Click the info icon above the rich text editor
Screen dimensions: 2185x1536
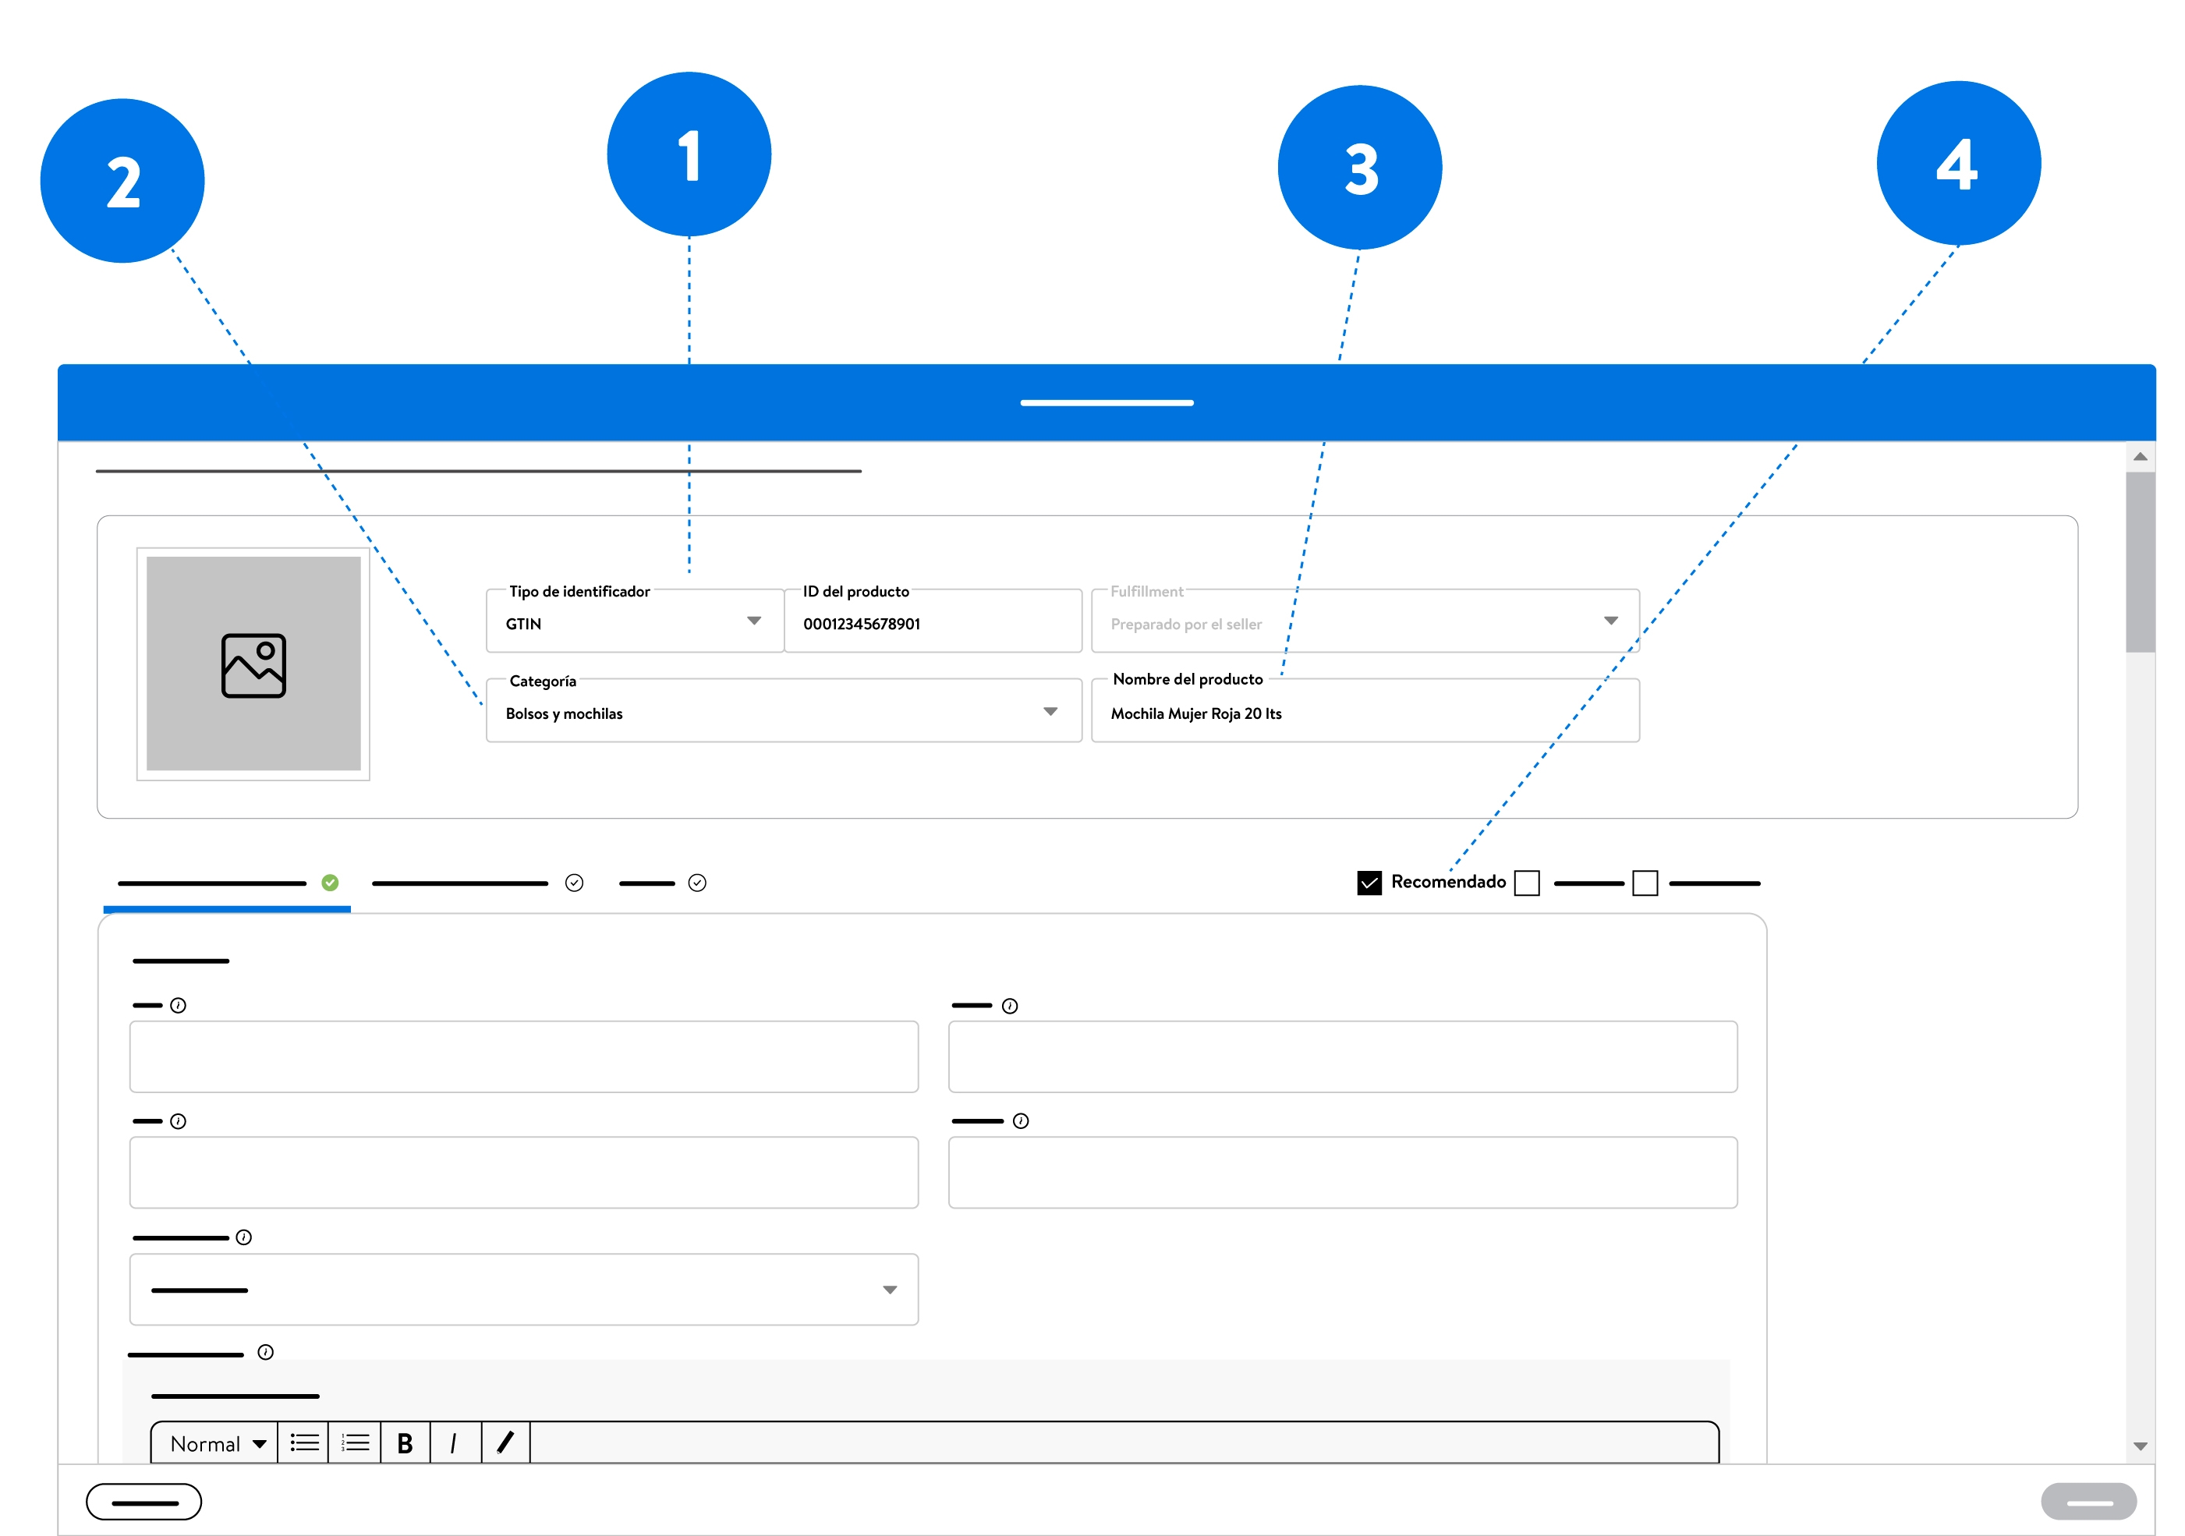(265, 1352)
